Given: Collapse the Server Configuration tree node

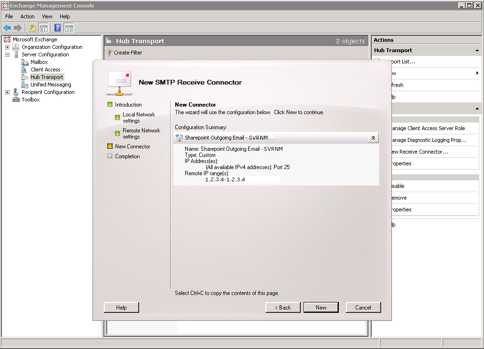Looking at the screenshot, I should [x=8, y=54].
